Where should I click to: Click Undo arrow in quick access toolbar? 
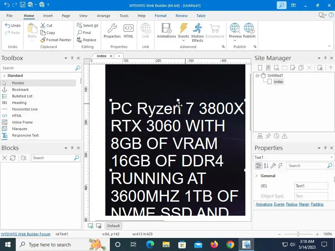click(x=7, y=5)
